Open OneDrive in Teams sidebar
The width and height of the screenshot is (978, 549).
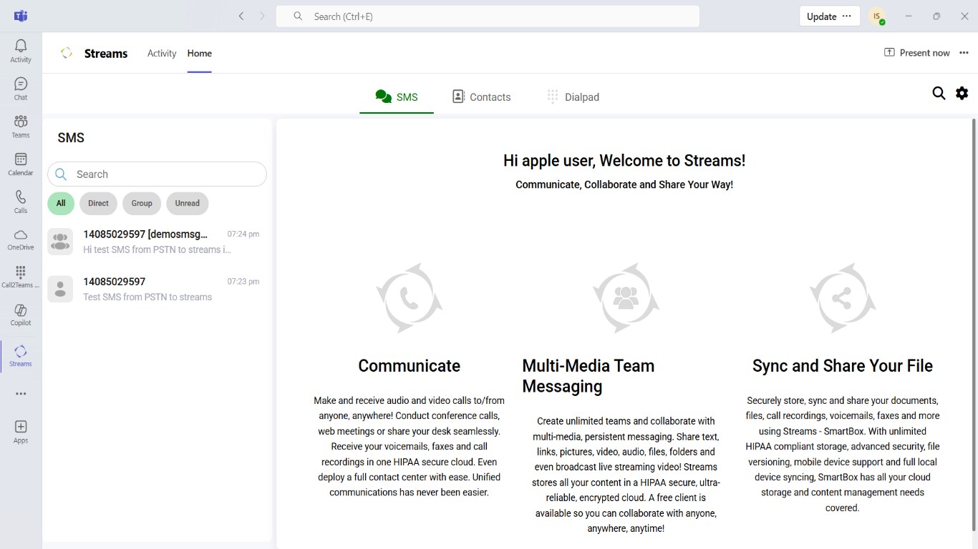click(x=21, y=239)
